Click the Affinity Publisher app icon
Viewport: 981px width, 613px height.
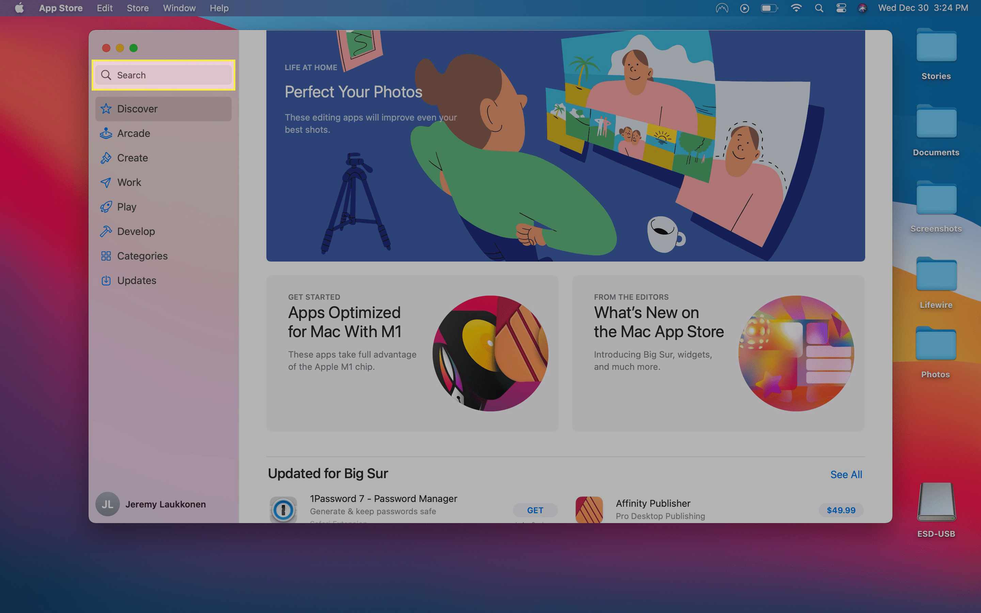(589, 509)
